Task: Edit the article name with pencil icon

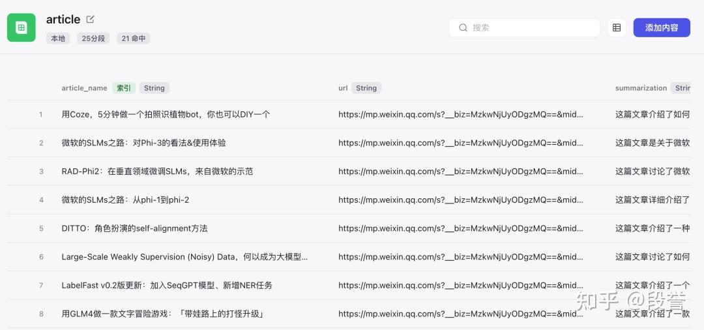Action: 90,20
